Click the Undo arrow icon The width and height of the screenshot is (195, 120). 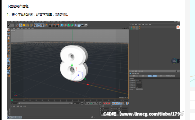click(x=9, y=25)
